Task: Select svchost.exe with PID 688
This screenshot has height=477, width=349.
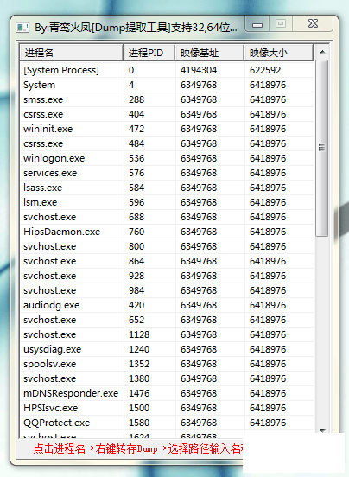Action: [167, 217]
